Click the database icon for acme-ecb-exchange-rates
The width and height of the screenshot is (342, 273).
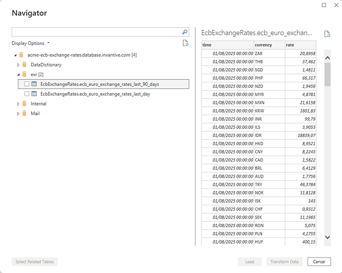pos(21,55)
